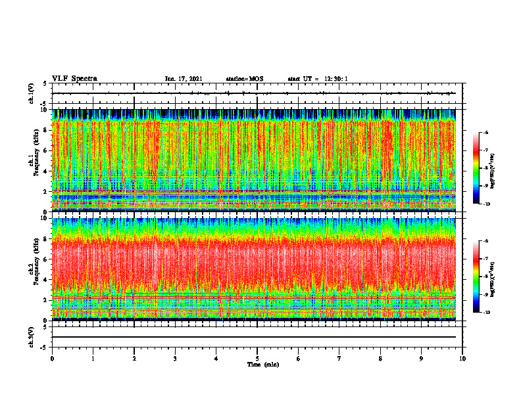Select the ch.2 "Frequency (kHz)" axis label
The height and width of the screenshot is (402, 521).
click(x=36, y=261)
